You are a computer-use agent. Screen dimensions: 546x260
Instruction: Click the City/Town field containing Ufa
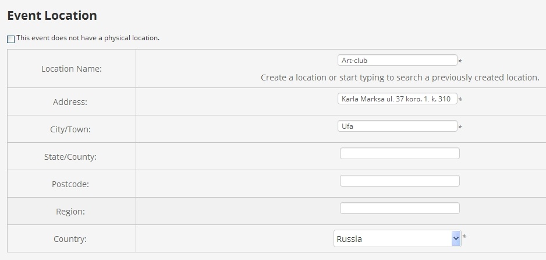click(x=397, y=126)
